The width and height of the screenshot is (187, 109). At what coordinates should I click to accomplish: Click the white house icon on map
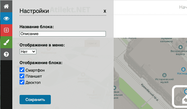[185, 100]
